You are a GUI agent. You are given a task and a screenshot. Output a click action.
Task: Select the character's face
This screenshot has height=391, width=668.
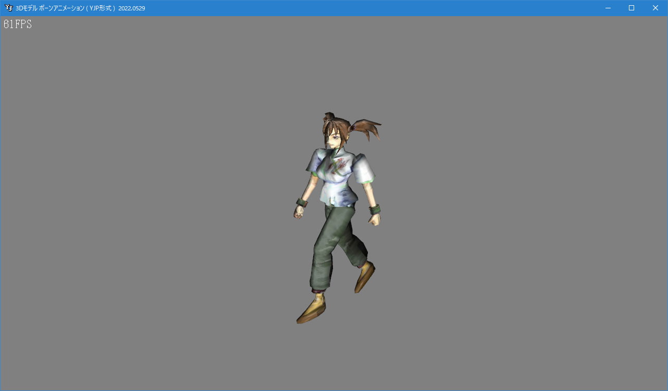[334, 138]
